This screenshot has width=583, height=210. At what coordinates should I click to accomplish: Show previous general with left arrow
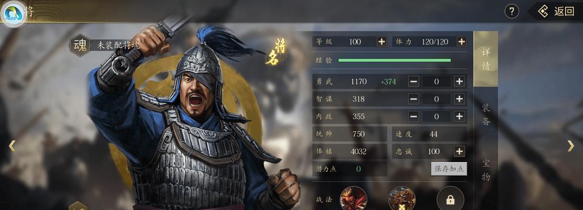tap(12, 146)
